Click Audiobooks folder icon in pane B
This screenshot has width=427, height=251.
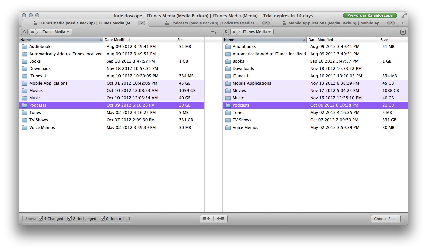point(228,47)
